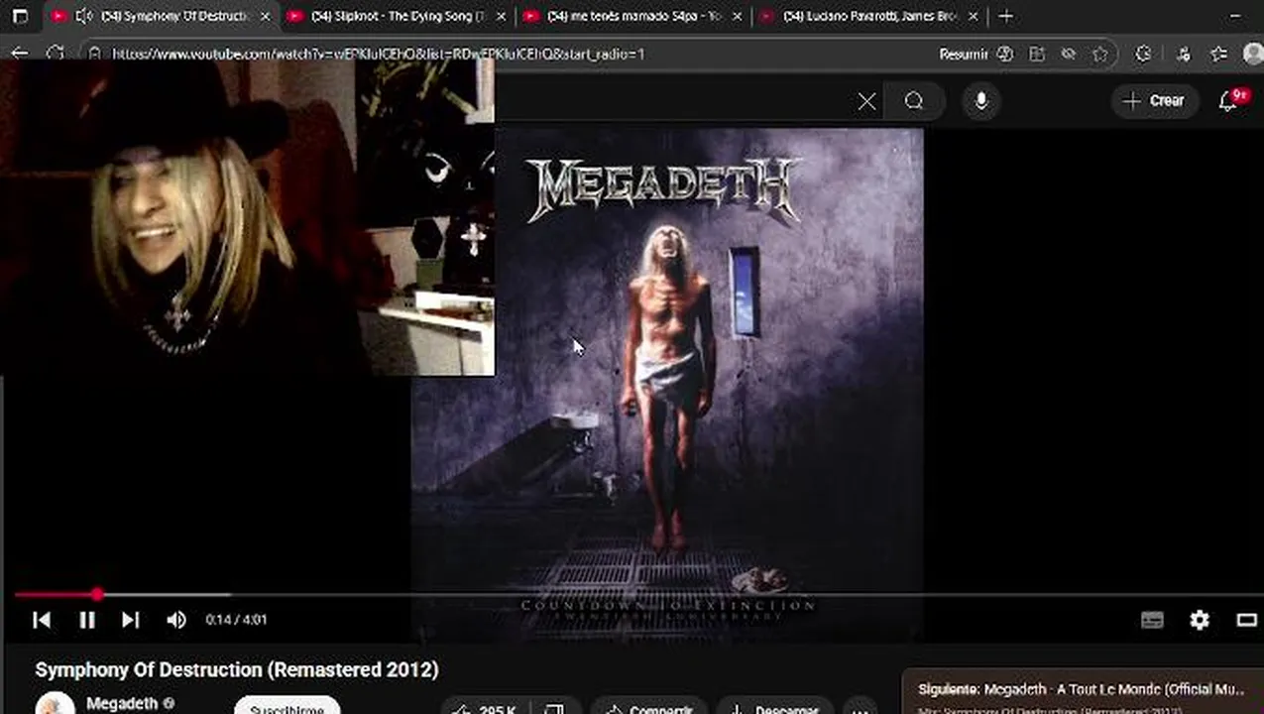Open Copilot icon in the address bar
The image size is (1264, 714).
[1004, 55]
